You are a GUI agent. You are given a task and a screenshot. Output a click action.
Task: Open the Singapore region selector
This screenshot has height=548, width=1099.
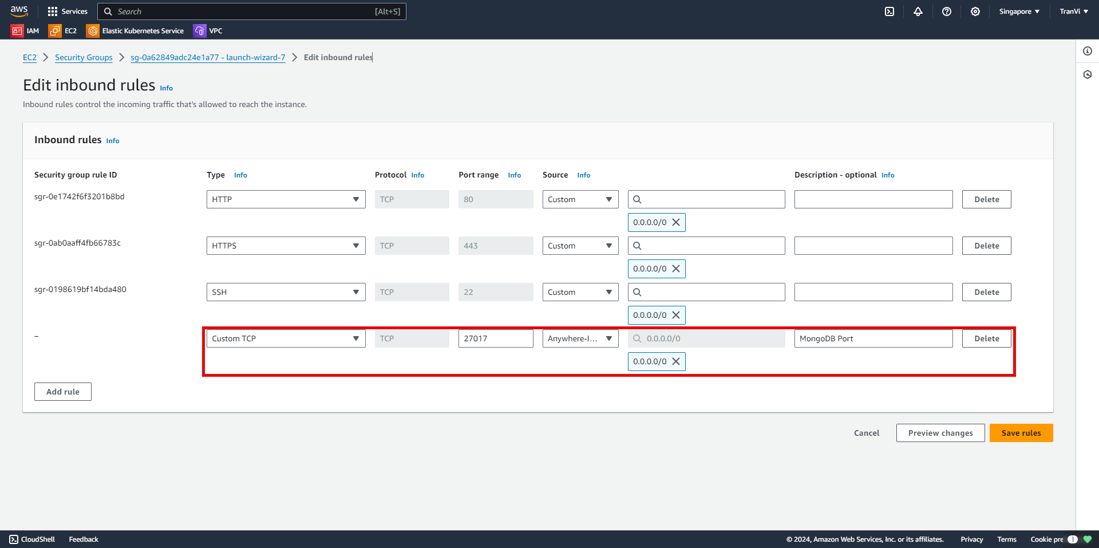tap(1019, 11)
